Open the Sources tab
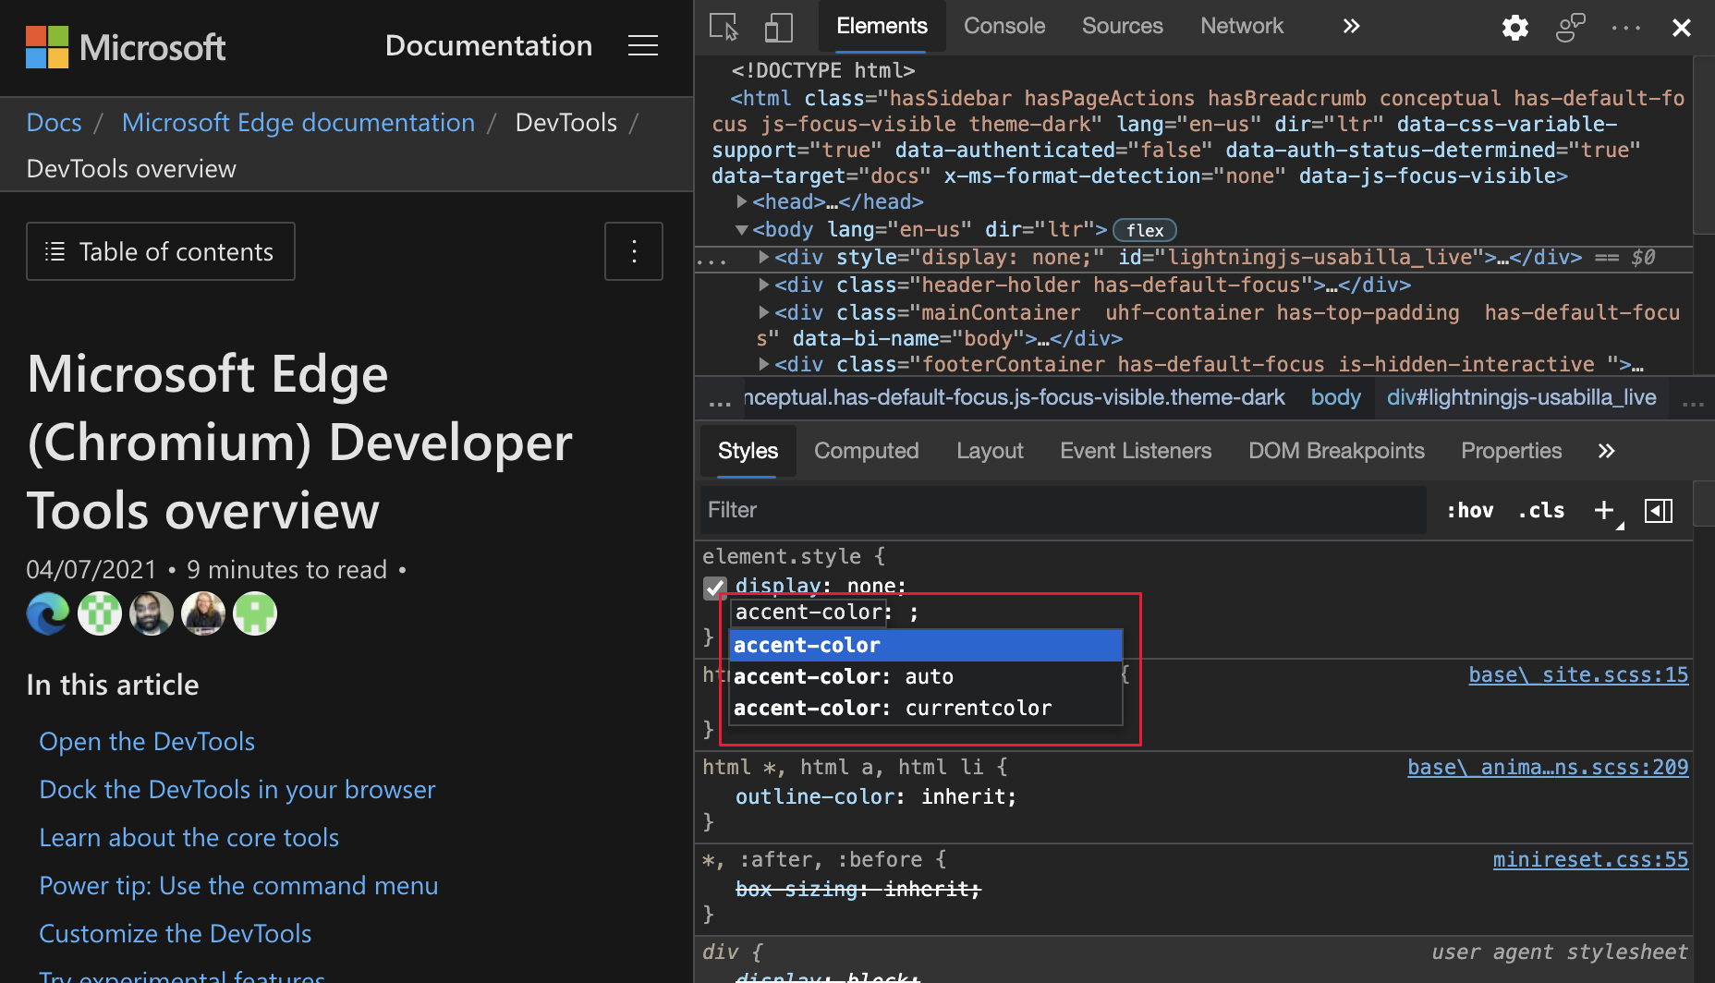1715x983 pixels. point(1122,26)
